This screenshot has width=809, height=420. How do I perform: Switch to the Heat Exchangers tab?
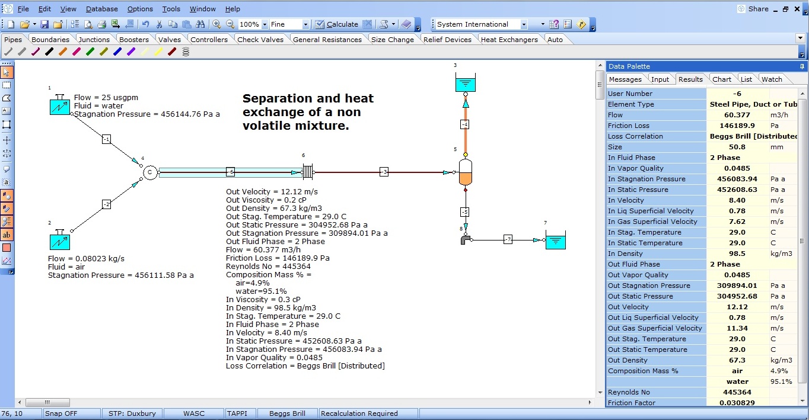[x=509, y=40]
